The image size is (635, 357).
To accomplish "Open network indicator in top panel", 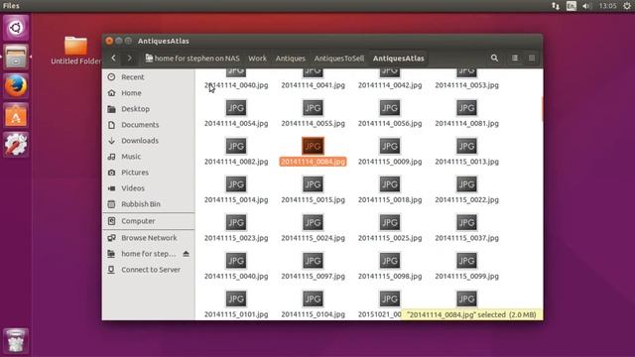I will (556, 6).
